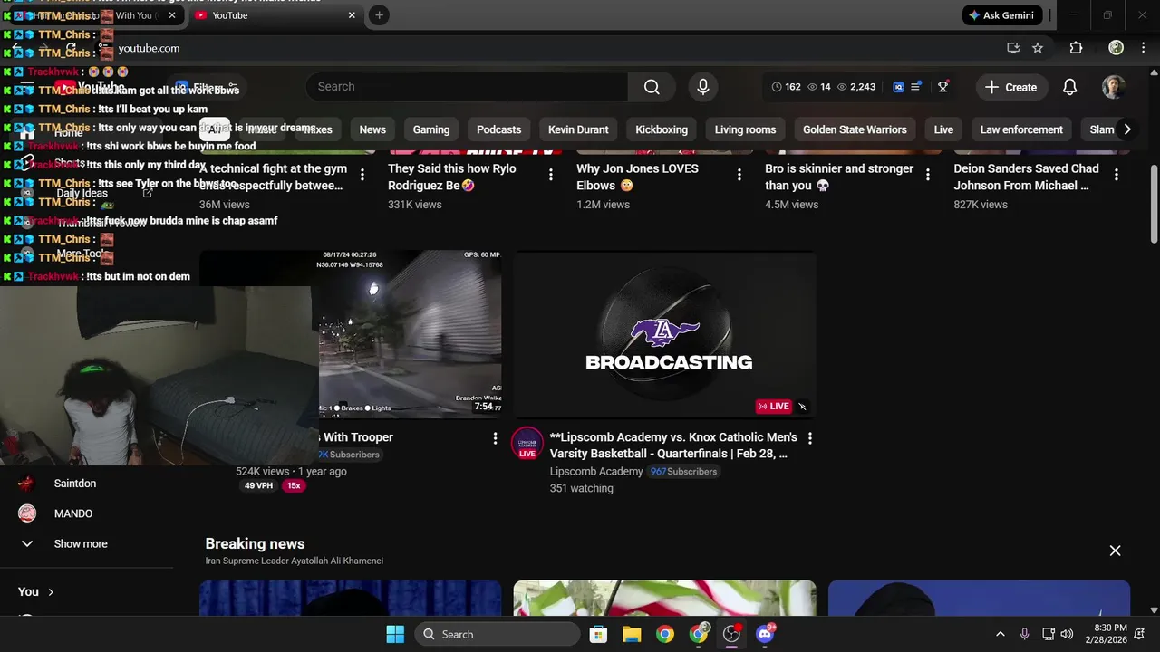
Task: Open "Deion Sanders Saved Chad Johnson" video
Action: coord(1026,177)
